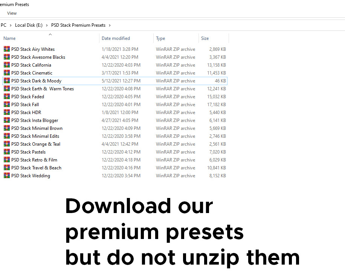Click the 46 KB size value
This screenshot has width=345, height=271.
(220, 81)
